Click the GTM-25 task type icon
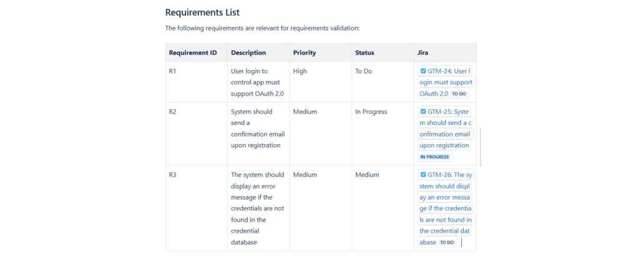Image resolution: width=639 pixels, height=274 pixels. (423, 112)
